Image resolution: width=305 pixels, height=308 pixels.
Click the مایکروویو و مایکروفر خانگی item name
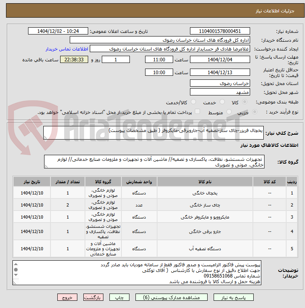click(x=205, y=217)
